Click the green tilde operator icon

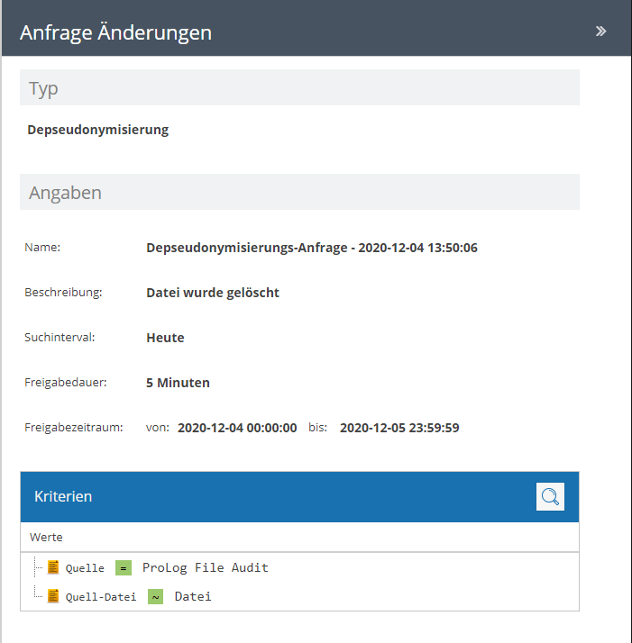tap(155, 596)
